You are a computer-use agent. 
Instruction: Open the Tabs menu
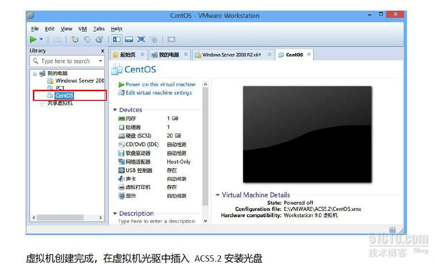(x=99, y=28)
